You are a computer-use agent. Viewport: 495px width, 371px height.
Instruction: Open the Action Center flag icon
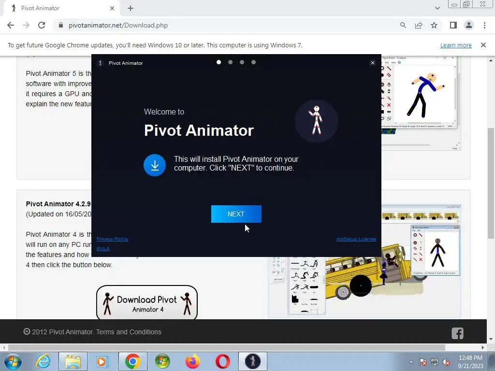(x=423, y=362)
